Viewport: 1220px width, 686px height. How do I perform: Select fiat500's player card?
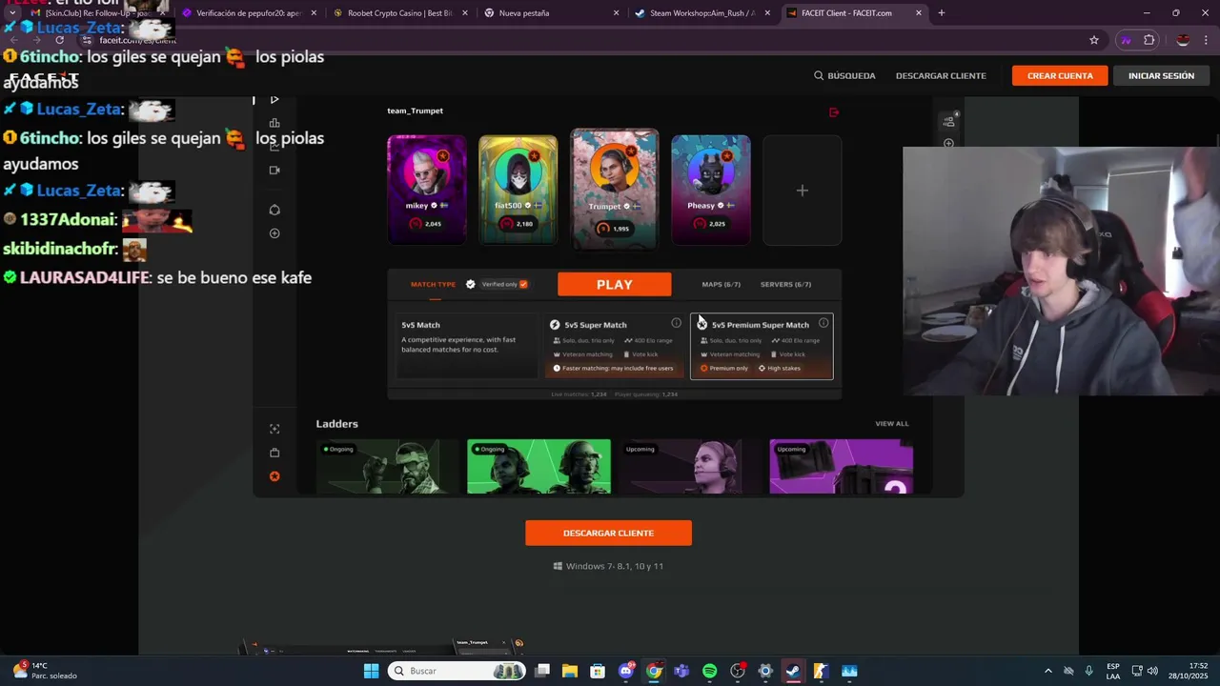(x=518, y=190)
